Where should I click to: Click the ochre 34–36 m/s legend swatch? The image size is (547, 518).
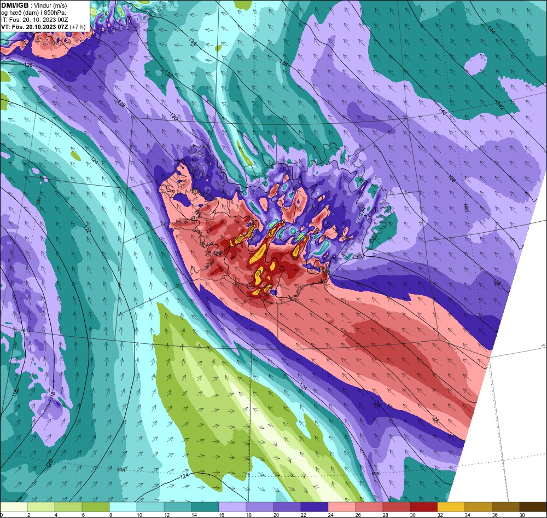click(478, 507)
